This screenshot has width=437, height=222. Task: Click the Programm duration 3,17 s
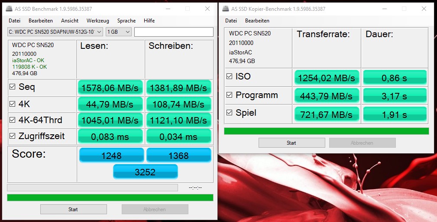pyautogui.click(x=395, y=96)
